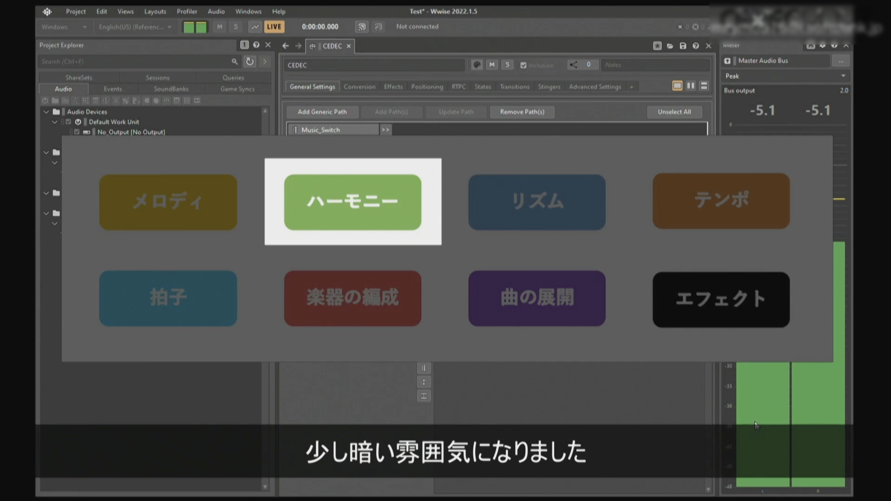Click the numbered 1 view icon in Project Explorer header
The image size is (891, 501).
tap(244, 45)
